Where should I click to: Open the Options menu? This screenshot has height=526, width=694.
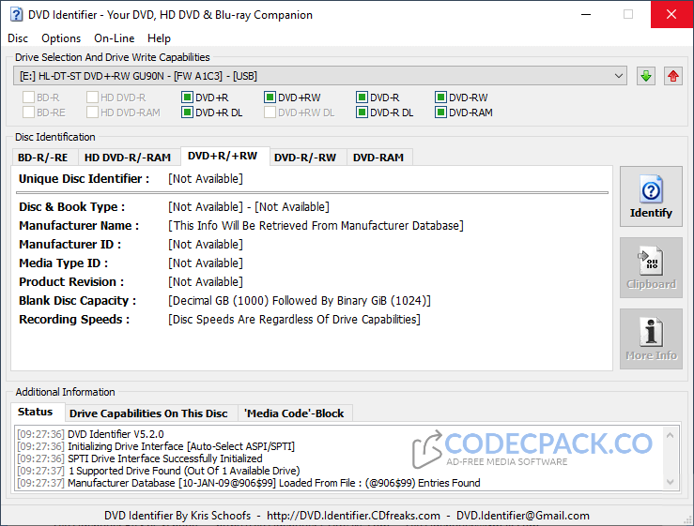pos(61,38)
